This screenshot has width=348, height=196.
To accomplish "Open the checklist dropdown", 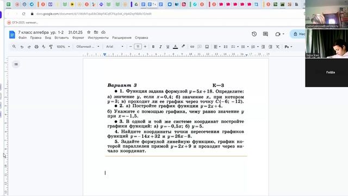I will (x=234, y=47).
